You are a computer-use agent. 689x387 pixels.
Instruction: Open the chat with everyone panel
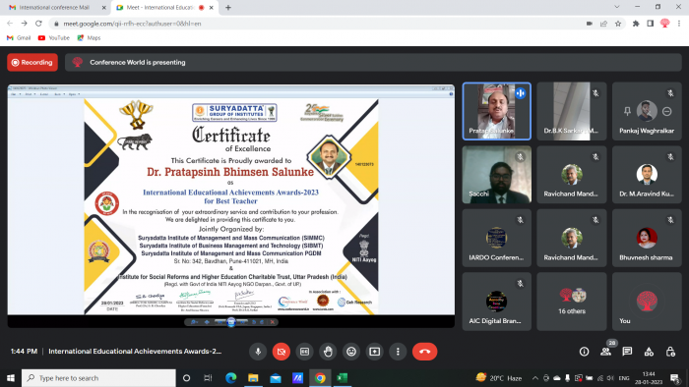(627, 352)
